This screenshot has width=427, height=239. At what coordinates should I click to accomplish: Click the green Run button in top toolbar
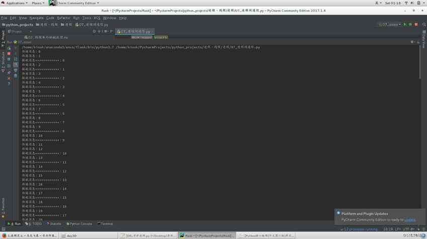405,25
